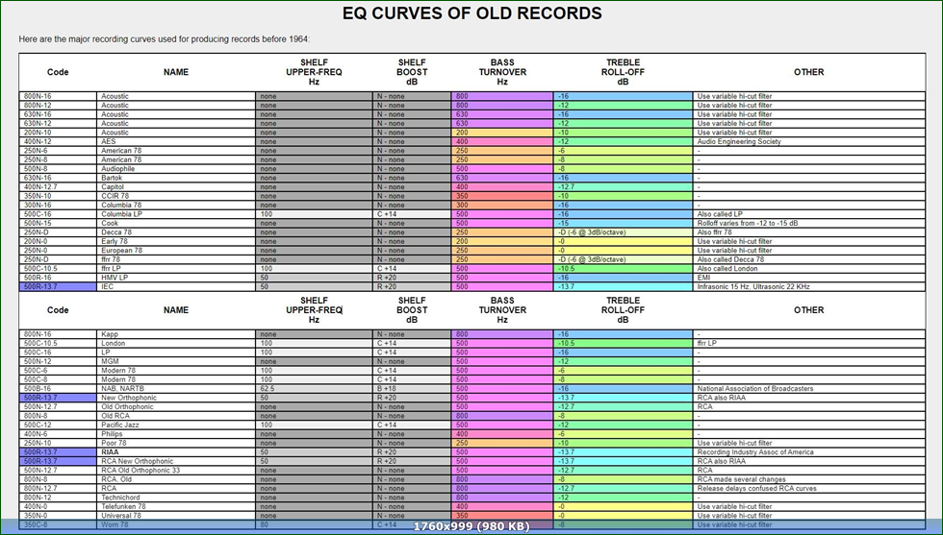
Task: Select the "500R-16" code cell
Action: [x=58, y=278]
